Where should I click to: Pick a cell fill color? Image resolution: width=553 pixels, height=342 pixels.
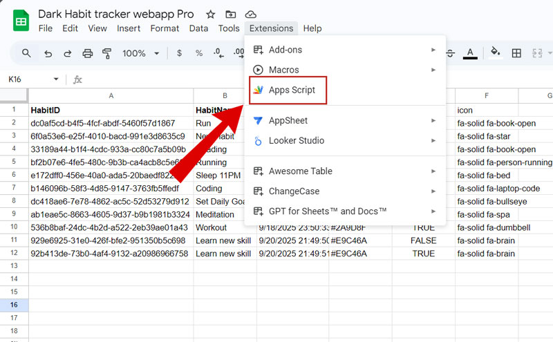(495, 53)
